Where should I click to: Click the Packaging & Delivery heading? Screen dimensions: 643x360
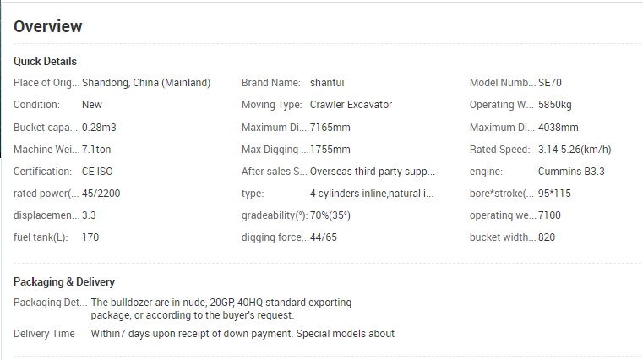(64, 281)
